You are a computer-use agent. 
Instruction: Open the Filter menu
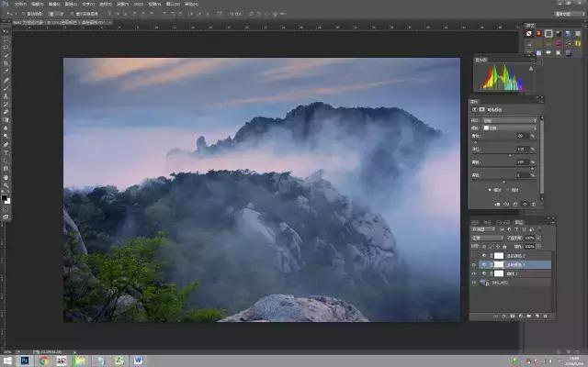(x=122, y=4)
